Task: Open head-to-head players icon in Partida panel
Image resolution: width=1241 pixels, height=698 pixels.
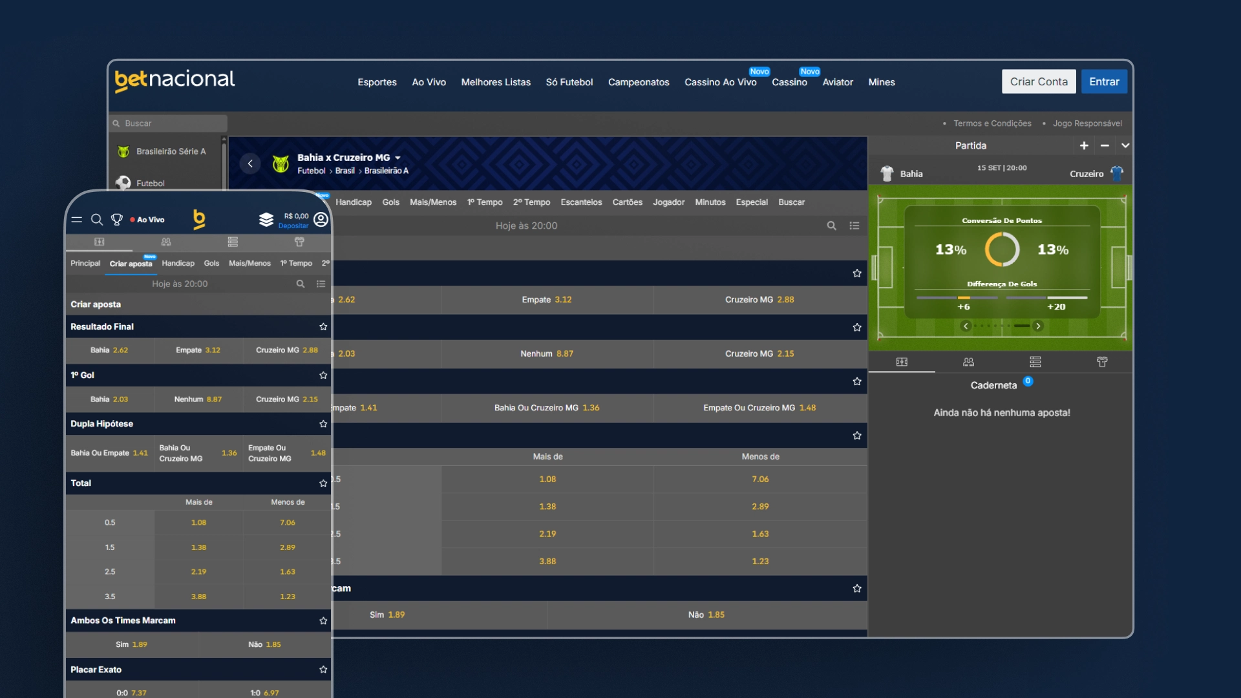Action: tap(968, 362)
